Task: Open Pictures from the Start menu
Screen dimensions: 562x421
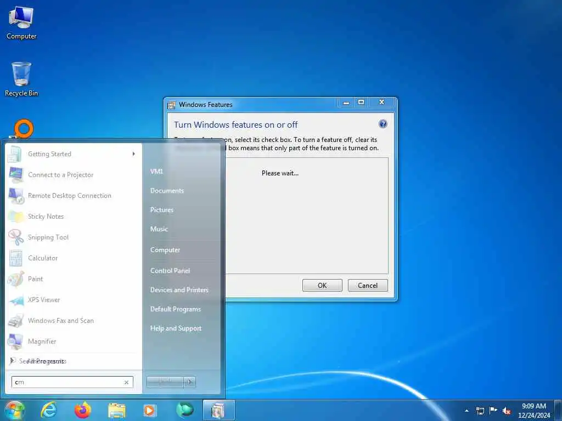Action: click(162, 210)
